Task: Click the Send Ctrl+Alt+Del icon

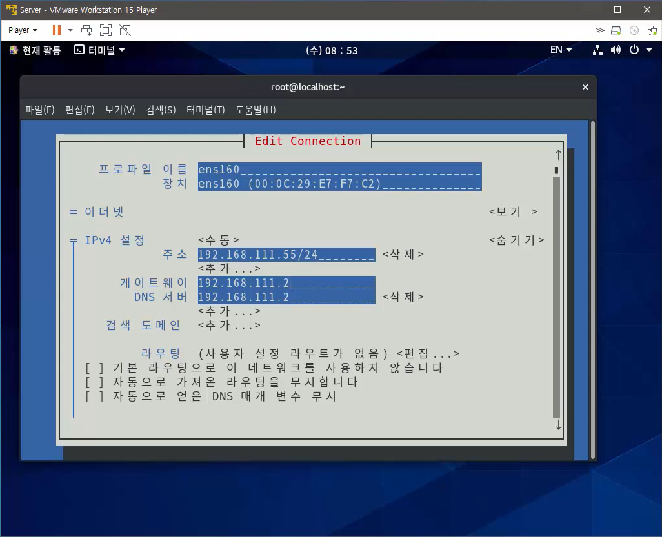Action: click(x=86, y=30)
